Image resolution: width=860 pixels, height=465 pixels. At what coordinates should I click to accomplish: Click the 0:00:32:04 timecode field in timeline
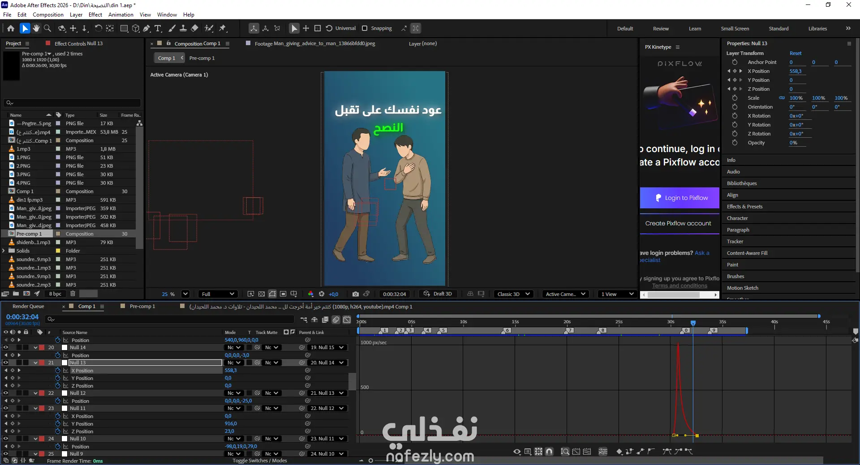(22, 317)
